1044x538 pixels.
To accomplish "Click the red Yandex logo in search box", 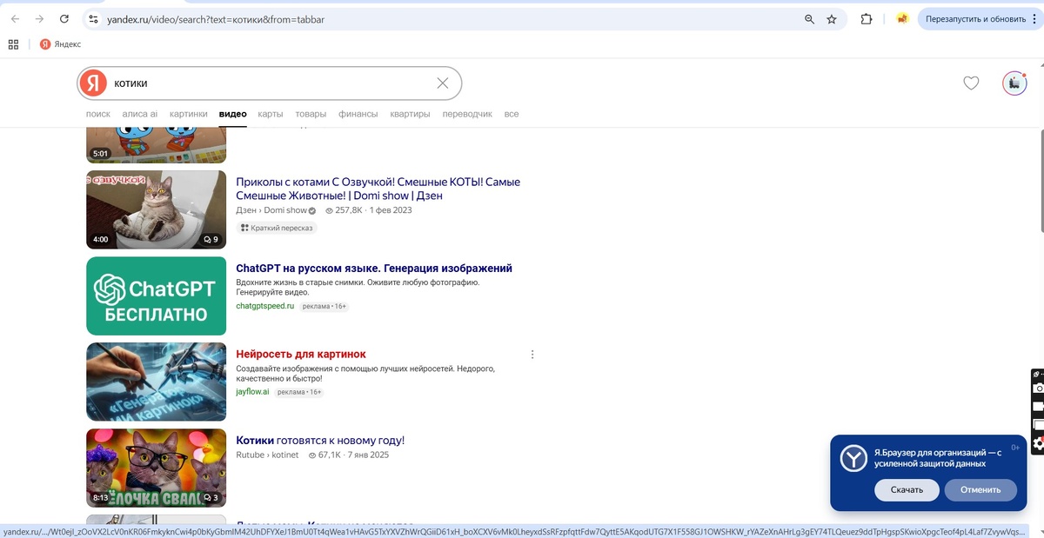I will point(93,83).
